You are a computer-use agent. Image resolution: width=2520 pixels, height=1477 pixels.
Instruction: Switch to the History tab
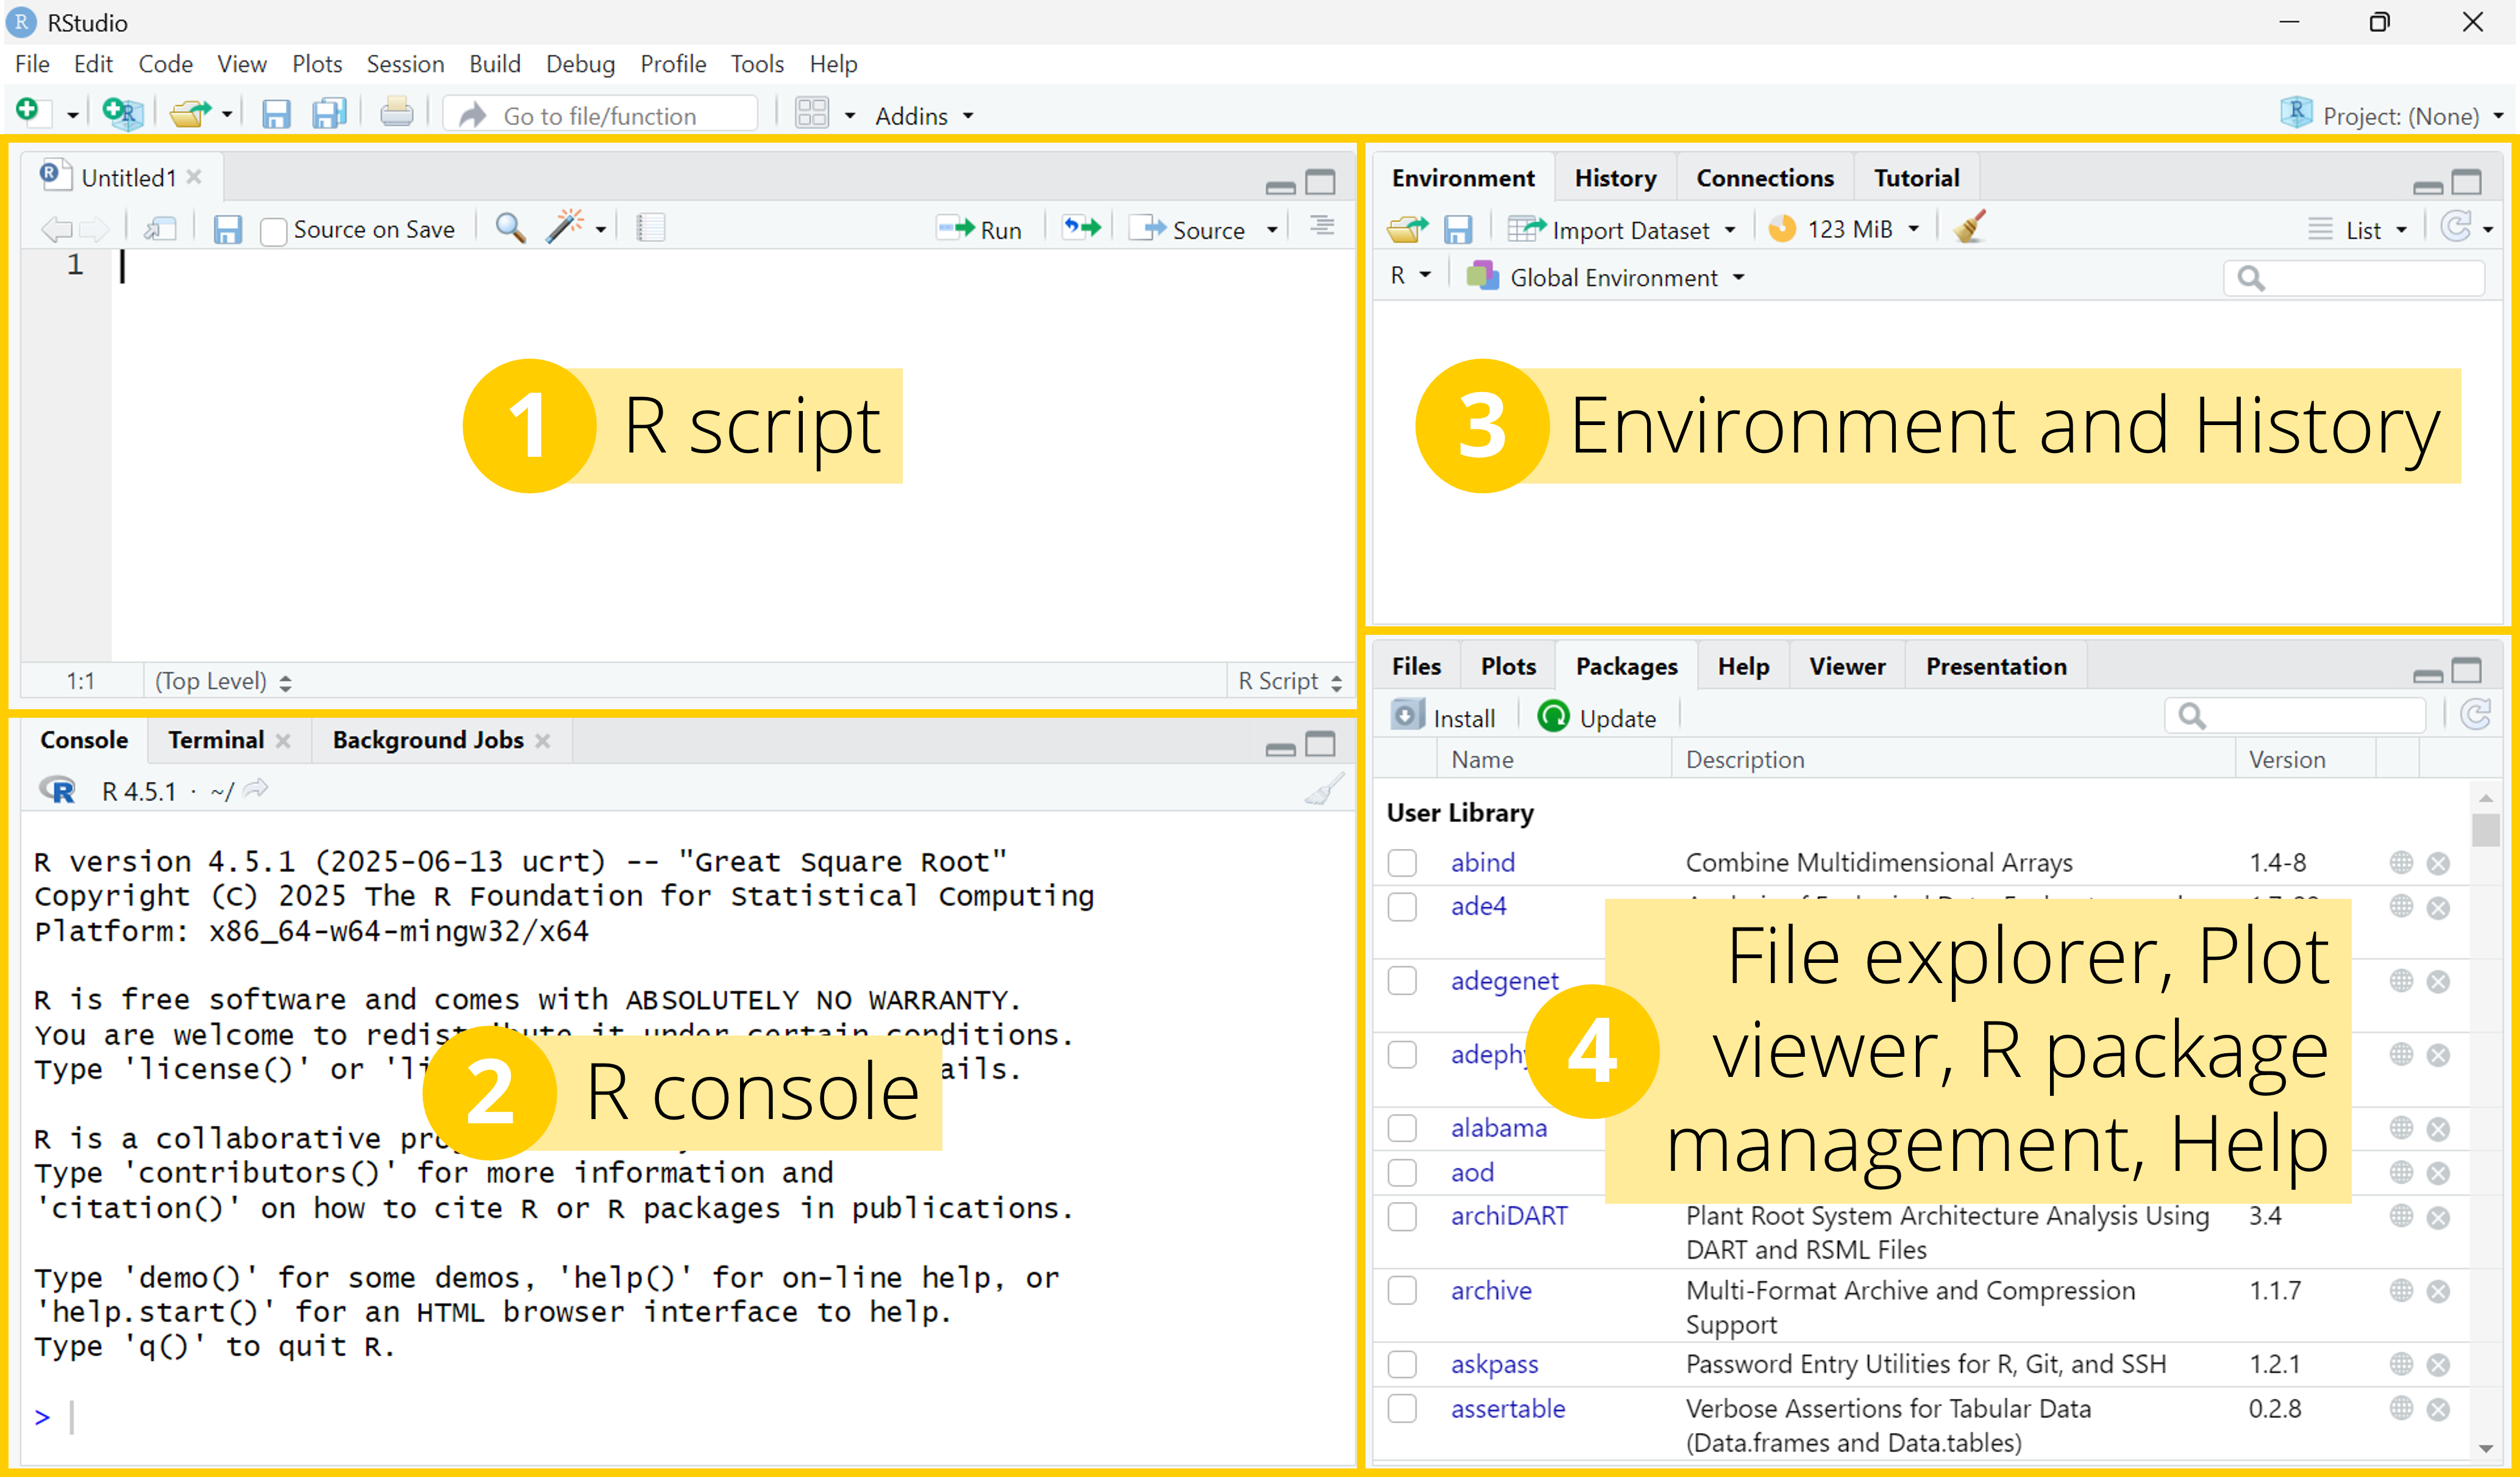tap(1614, 177)
